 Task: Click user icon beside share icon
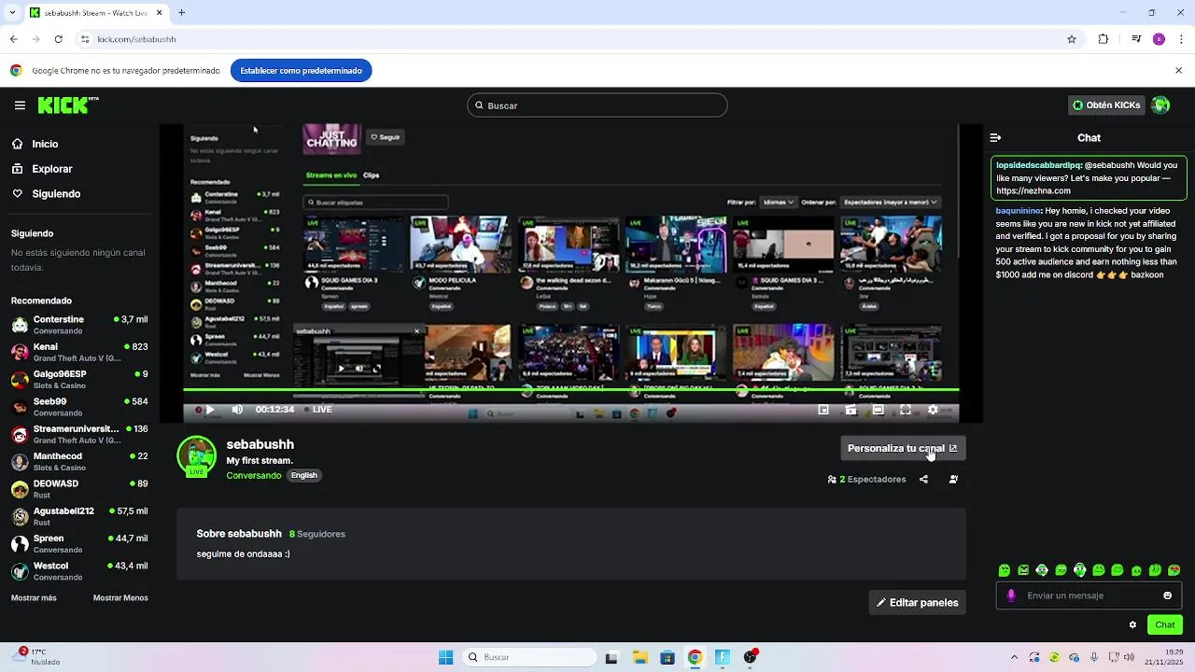[x=953, y=480]
